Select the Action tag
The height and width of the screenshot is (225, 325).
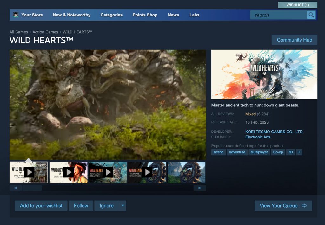(x=218, y=152)
